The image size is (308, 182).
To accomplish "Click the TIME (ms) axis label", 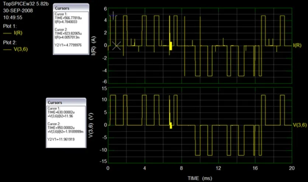I will (x=200, y=178).
